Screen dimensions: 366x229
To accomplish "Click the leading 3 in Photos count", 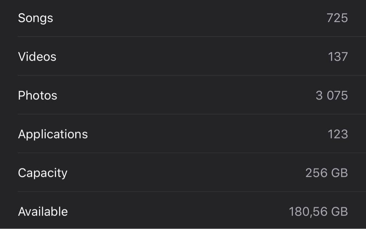I will tap(319, 95).
